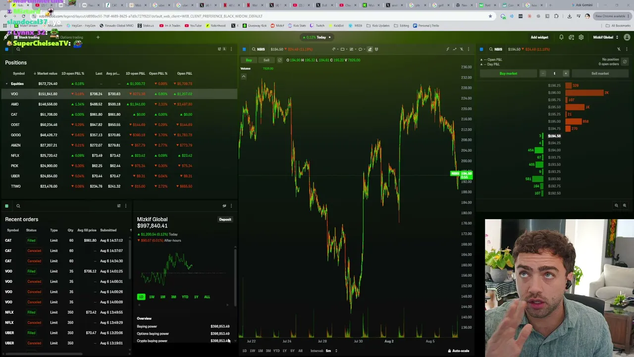This screenshot has width=634, height=357.
Task: Click the order quantity input field
Action: (554, 73)
